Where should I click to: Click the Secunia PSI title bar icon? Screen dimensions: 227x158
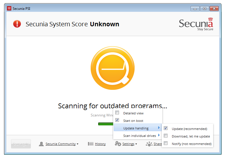point(9,8)
